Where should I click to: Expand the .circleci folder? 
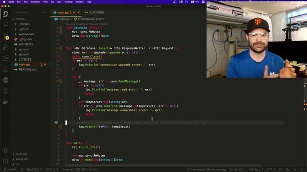click(x=24, y=24)
